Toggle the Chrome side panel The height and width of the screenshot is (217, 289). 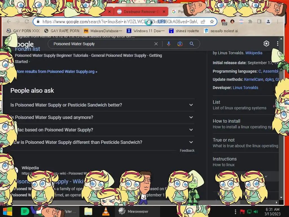(x=259, y=21)
